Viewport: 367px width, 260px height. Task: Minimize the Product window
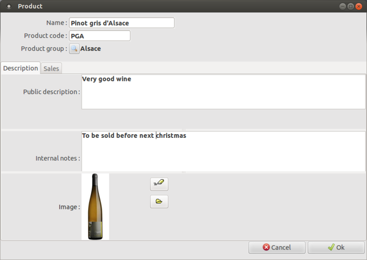point(343,6)
